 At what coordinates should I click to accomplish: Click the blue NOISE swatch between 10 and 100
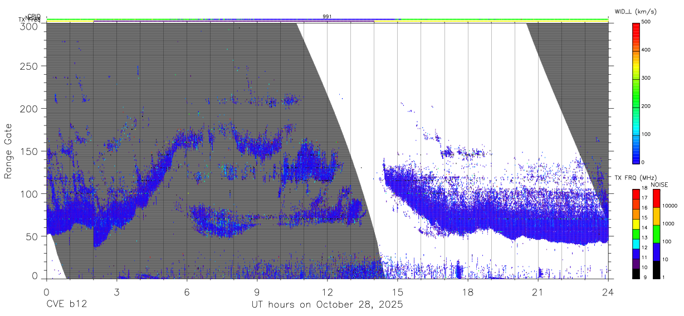(656, 251)
